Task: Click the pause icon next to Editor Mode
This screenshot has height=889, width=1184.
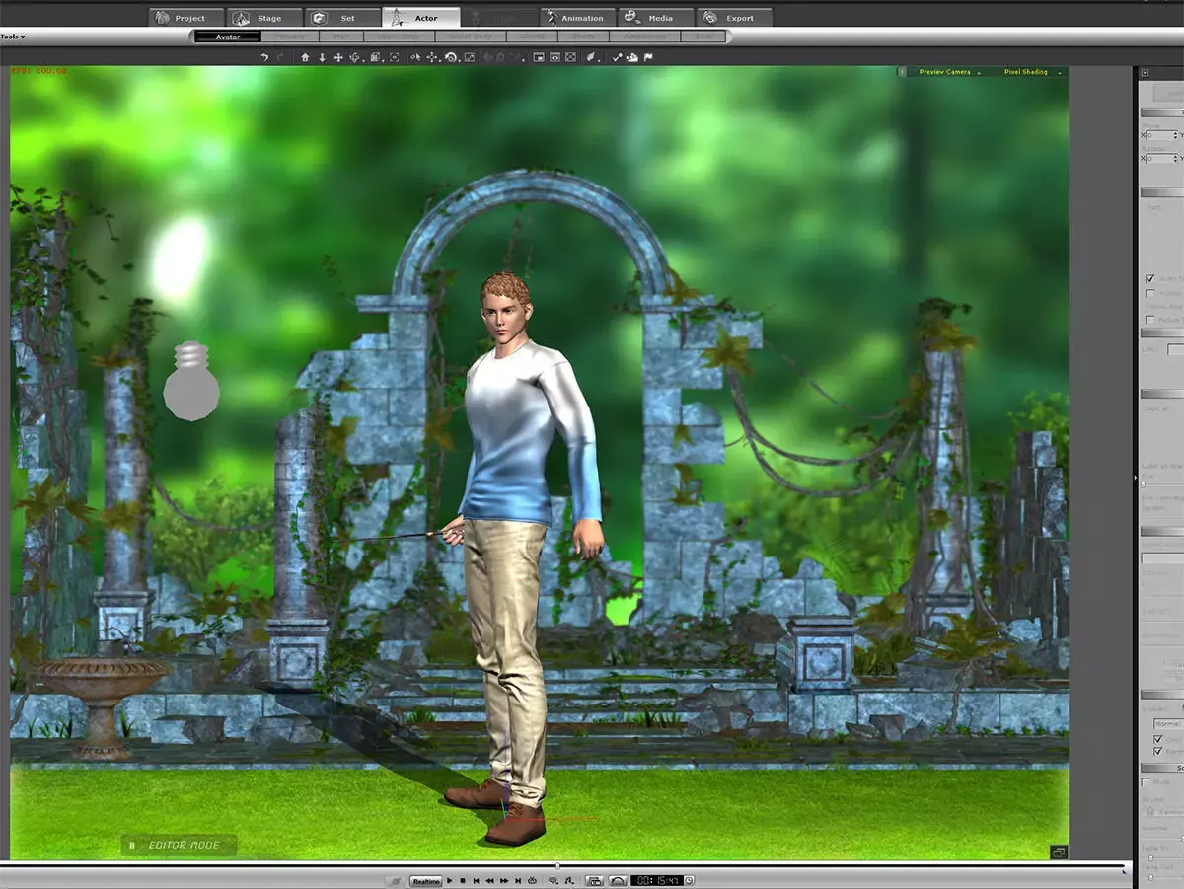Action: (x=132, y=845)
